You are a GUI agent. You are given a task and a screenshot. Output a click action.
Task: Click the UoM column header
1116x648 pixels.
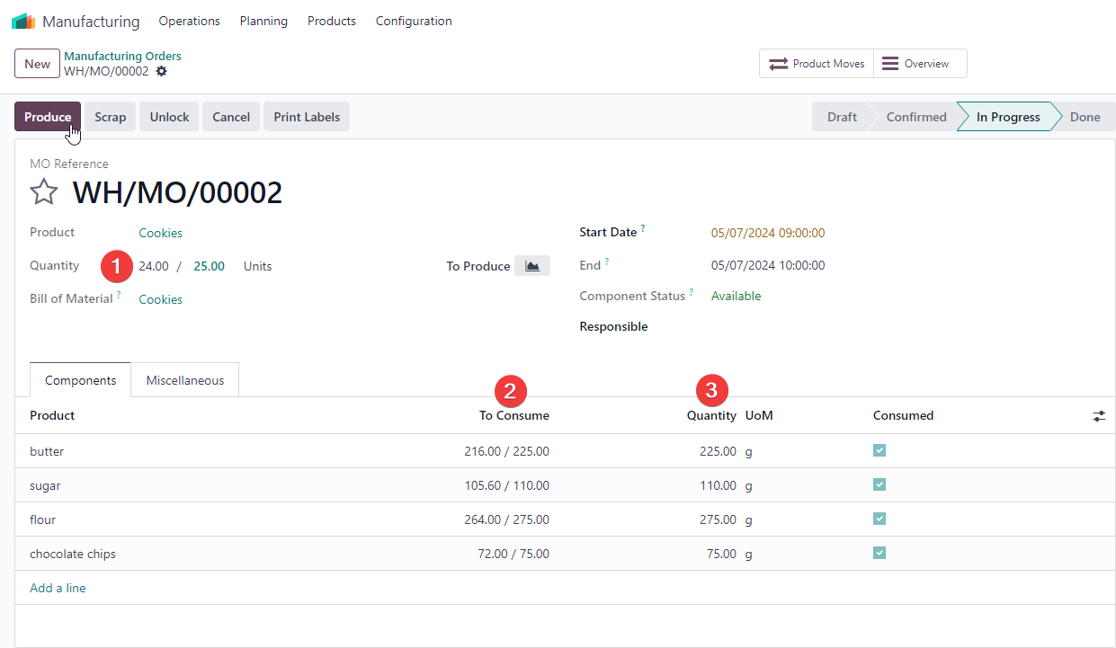point(759,415)
